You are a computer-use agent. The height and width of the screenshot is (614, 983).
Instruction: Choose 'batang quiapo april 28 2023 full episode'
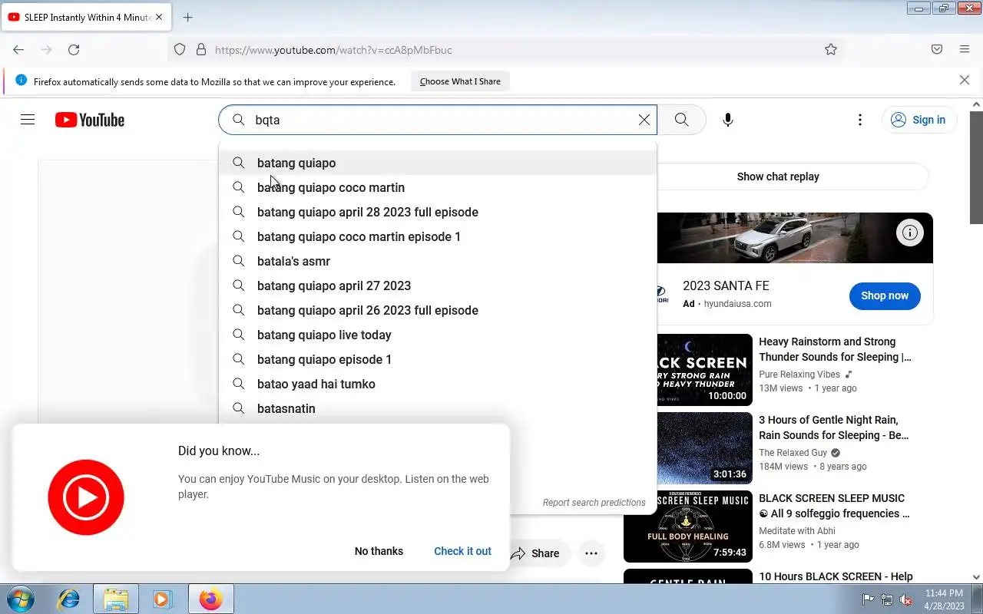point(438,212)
